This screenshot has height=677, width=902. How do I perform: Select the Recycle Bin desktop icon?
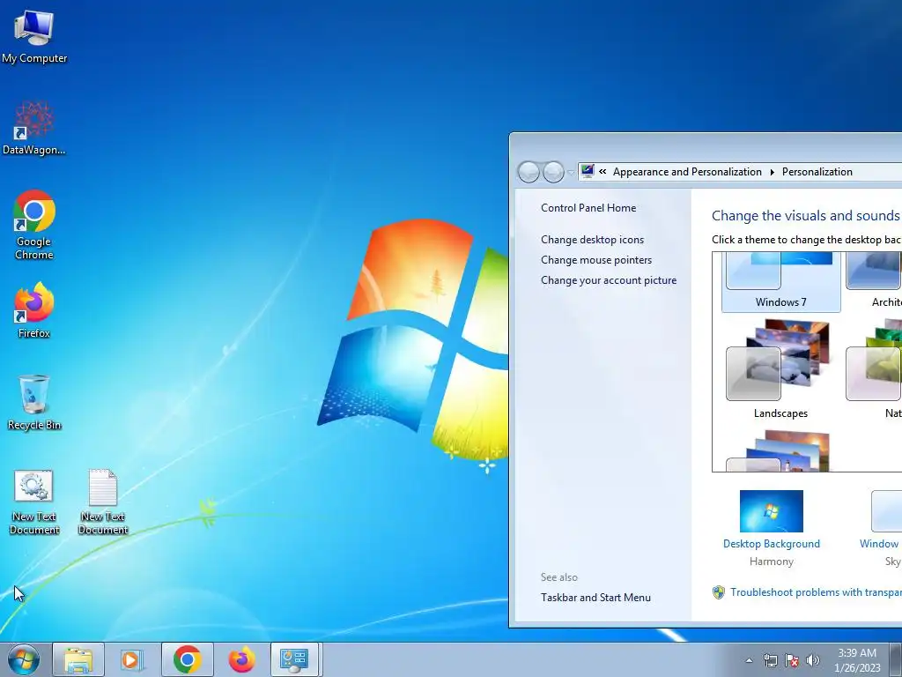(x=34, y=402)
